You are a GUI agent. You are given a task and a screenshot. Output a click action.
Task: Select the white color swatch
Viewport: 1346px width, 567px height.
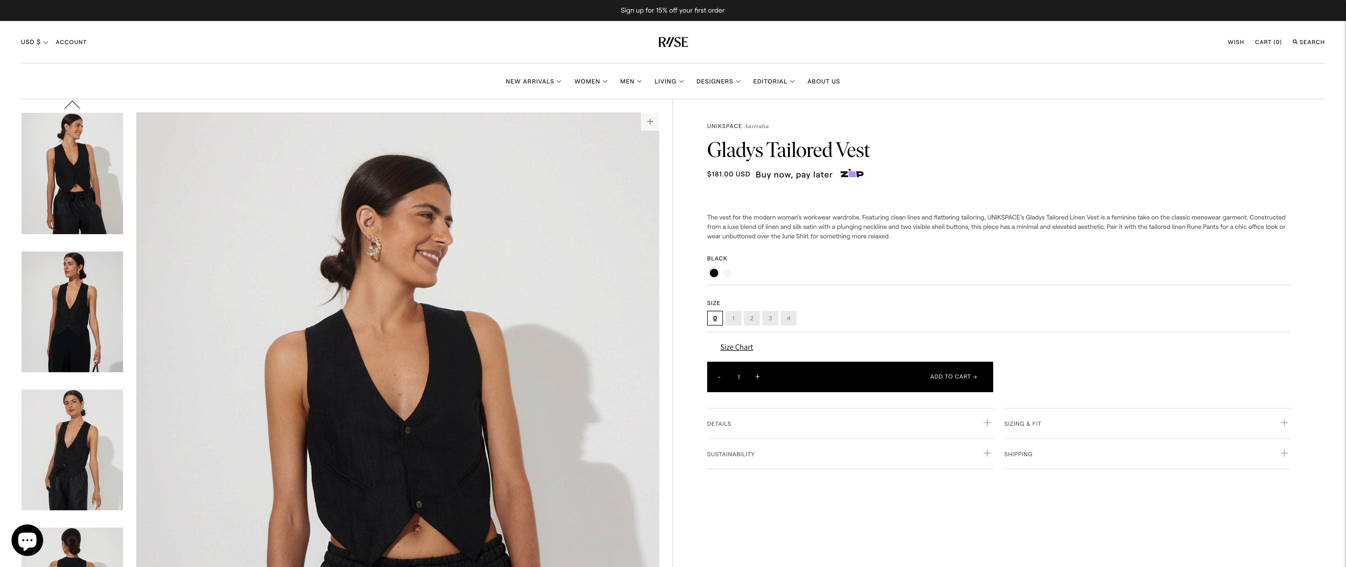click(x=727, y=273)
